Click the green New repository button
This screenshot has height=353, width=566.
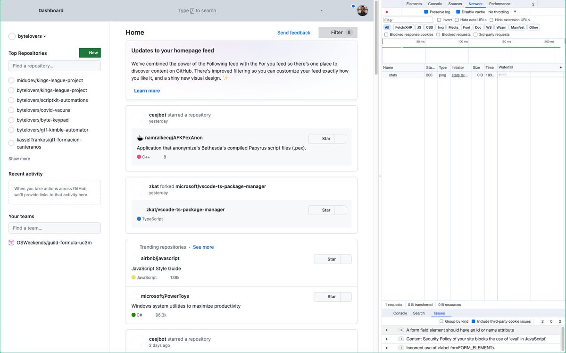pyautogui.click(x=90, y=53)
